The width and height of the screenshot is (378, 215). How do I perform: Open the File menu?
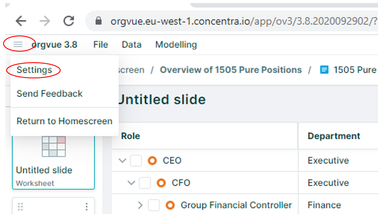101,44
